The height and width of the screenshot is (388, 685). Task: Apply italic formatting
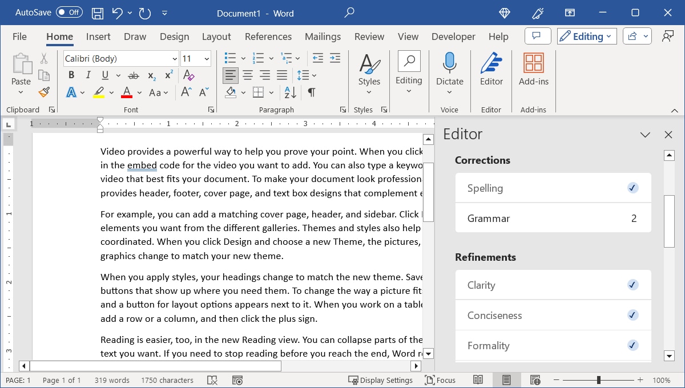(87, 75)
